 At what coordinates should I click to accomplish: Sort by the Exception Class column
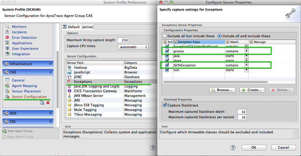(x=199, y=42)
